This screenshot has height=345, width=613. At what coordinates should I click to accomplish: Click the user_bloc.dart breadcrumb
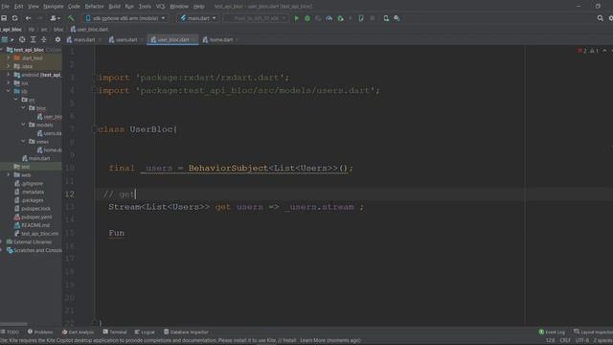tap(89, 30)
